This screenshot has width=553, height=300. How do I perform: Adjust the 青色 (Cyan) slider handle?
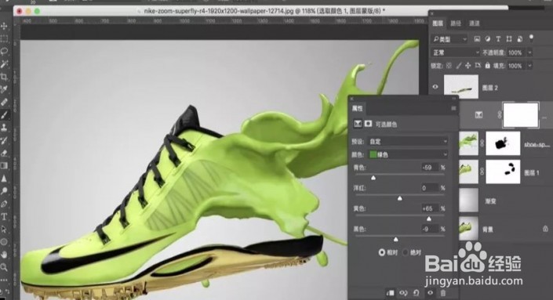click(373, 178)
